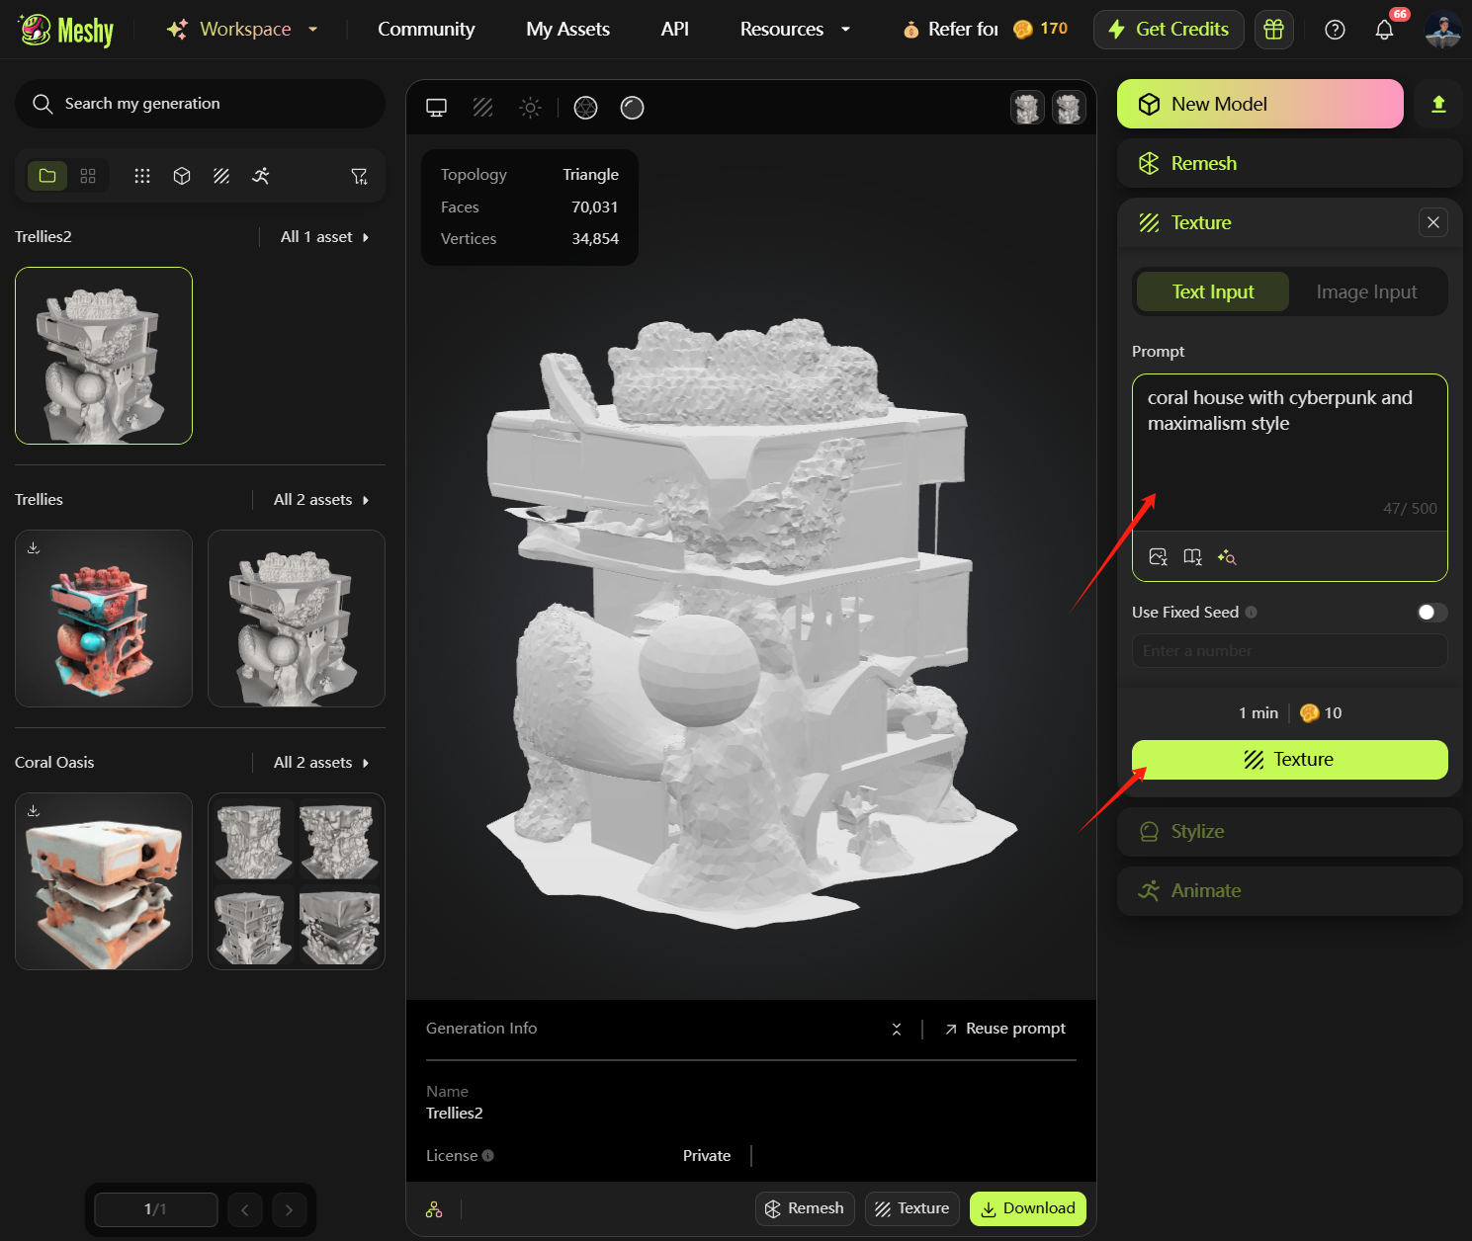Open the Community menu item

pyautogui.click(x=426, y=30)
